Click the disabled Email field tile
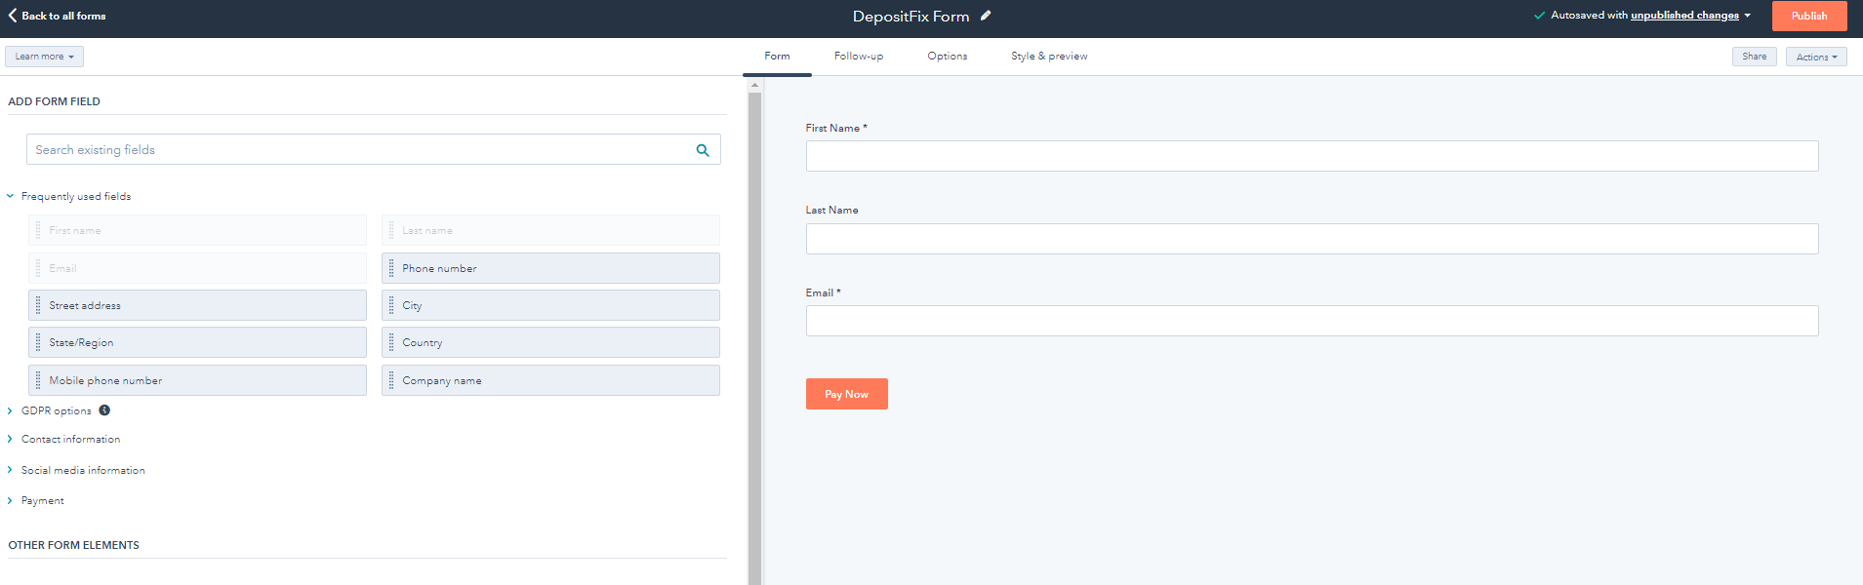The height and width of the screenshot is (585, 1863). (197, 268)
